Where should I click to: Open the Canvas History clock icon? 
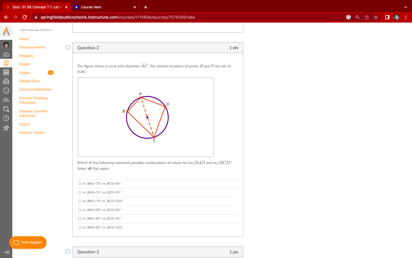pyautogui.click(x=6, y=91)
